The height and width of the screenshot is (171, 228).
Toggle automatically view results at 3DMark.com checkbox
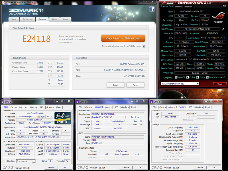click(144, 46)
